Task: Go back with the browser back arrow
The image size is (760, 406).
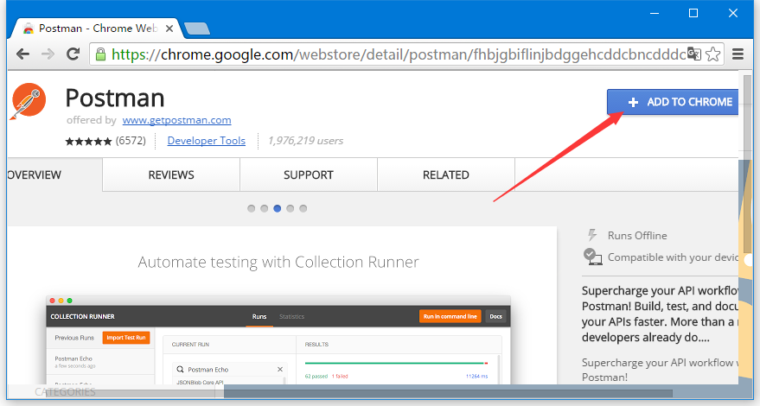Action: 22,54
